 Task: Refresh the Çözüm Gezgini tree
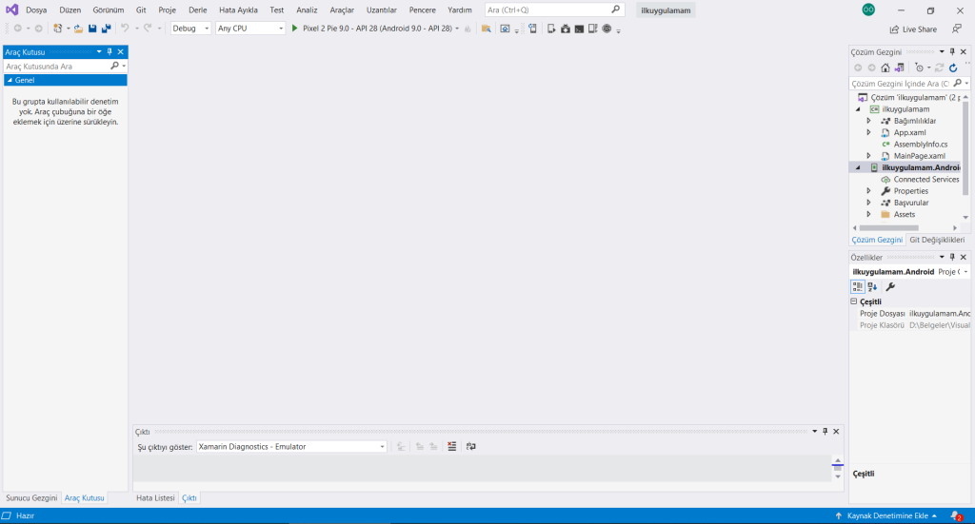(953, 68)
